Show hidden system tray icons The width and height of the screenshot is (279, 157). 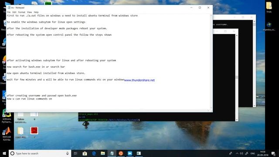(x=237, y=153)
